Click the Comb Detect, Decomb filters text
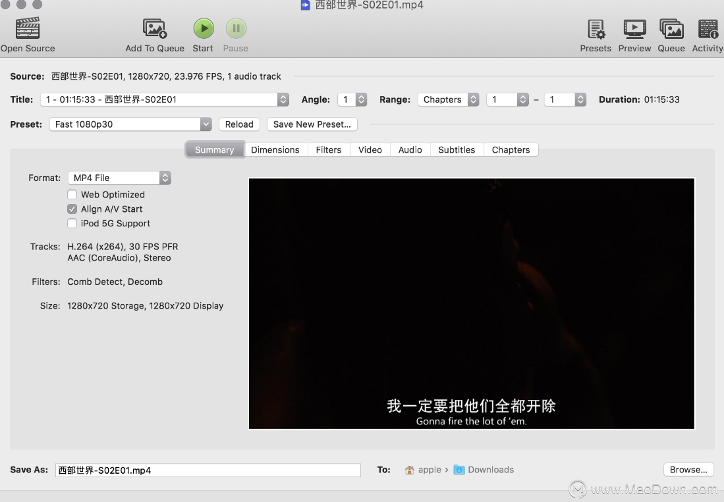The image size is (724, 502). 115,282
